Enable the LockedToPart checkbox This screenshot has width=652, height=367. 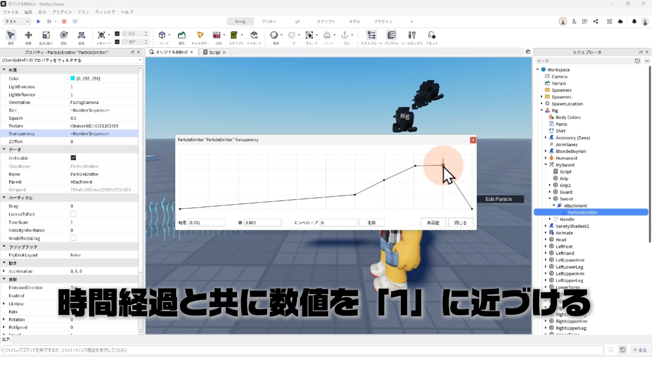click(73, 214)
